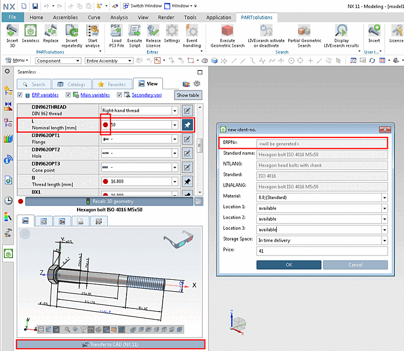This screenshot has height=351, width=404.
Task: Click the Show table button
Action: click(x=189, y=95)
